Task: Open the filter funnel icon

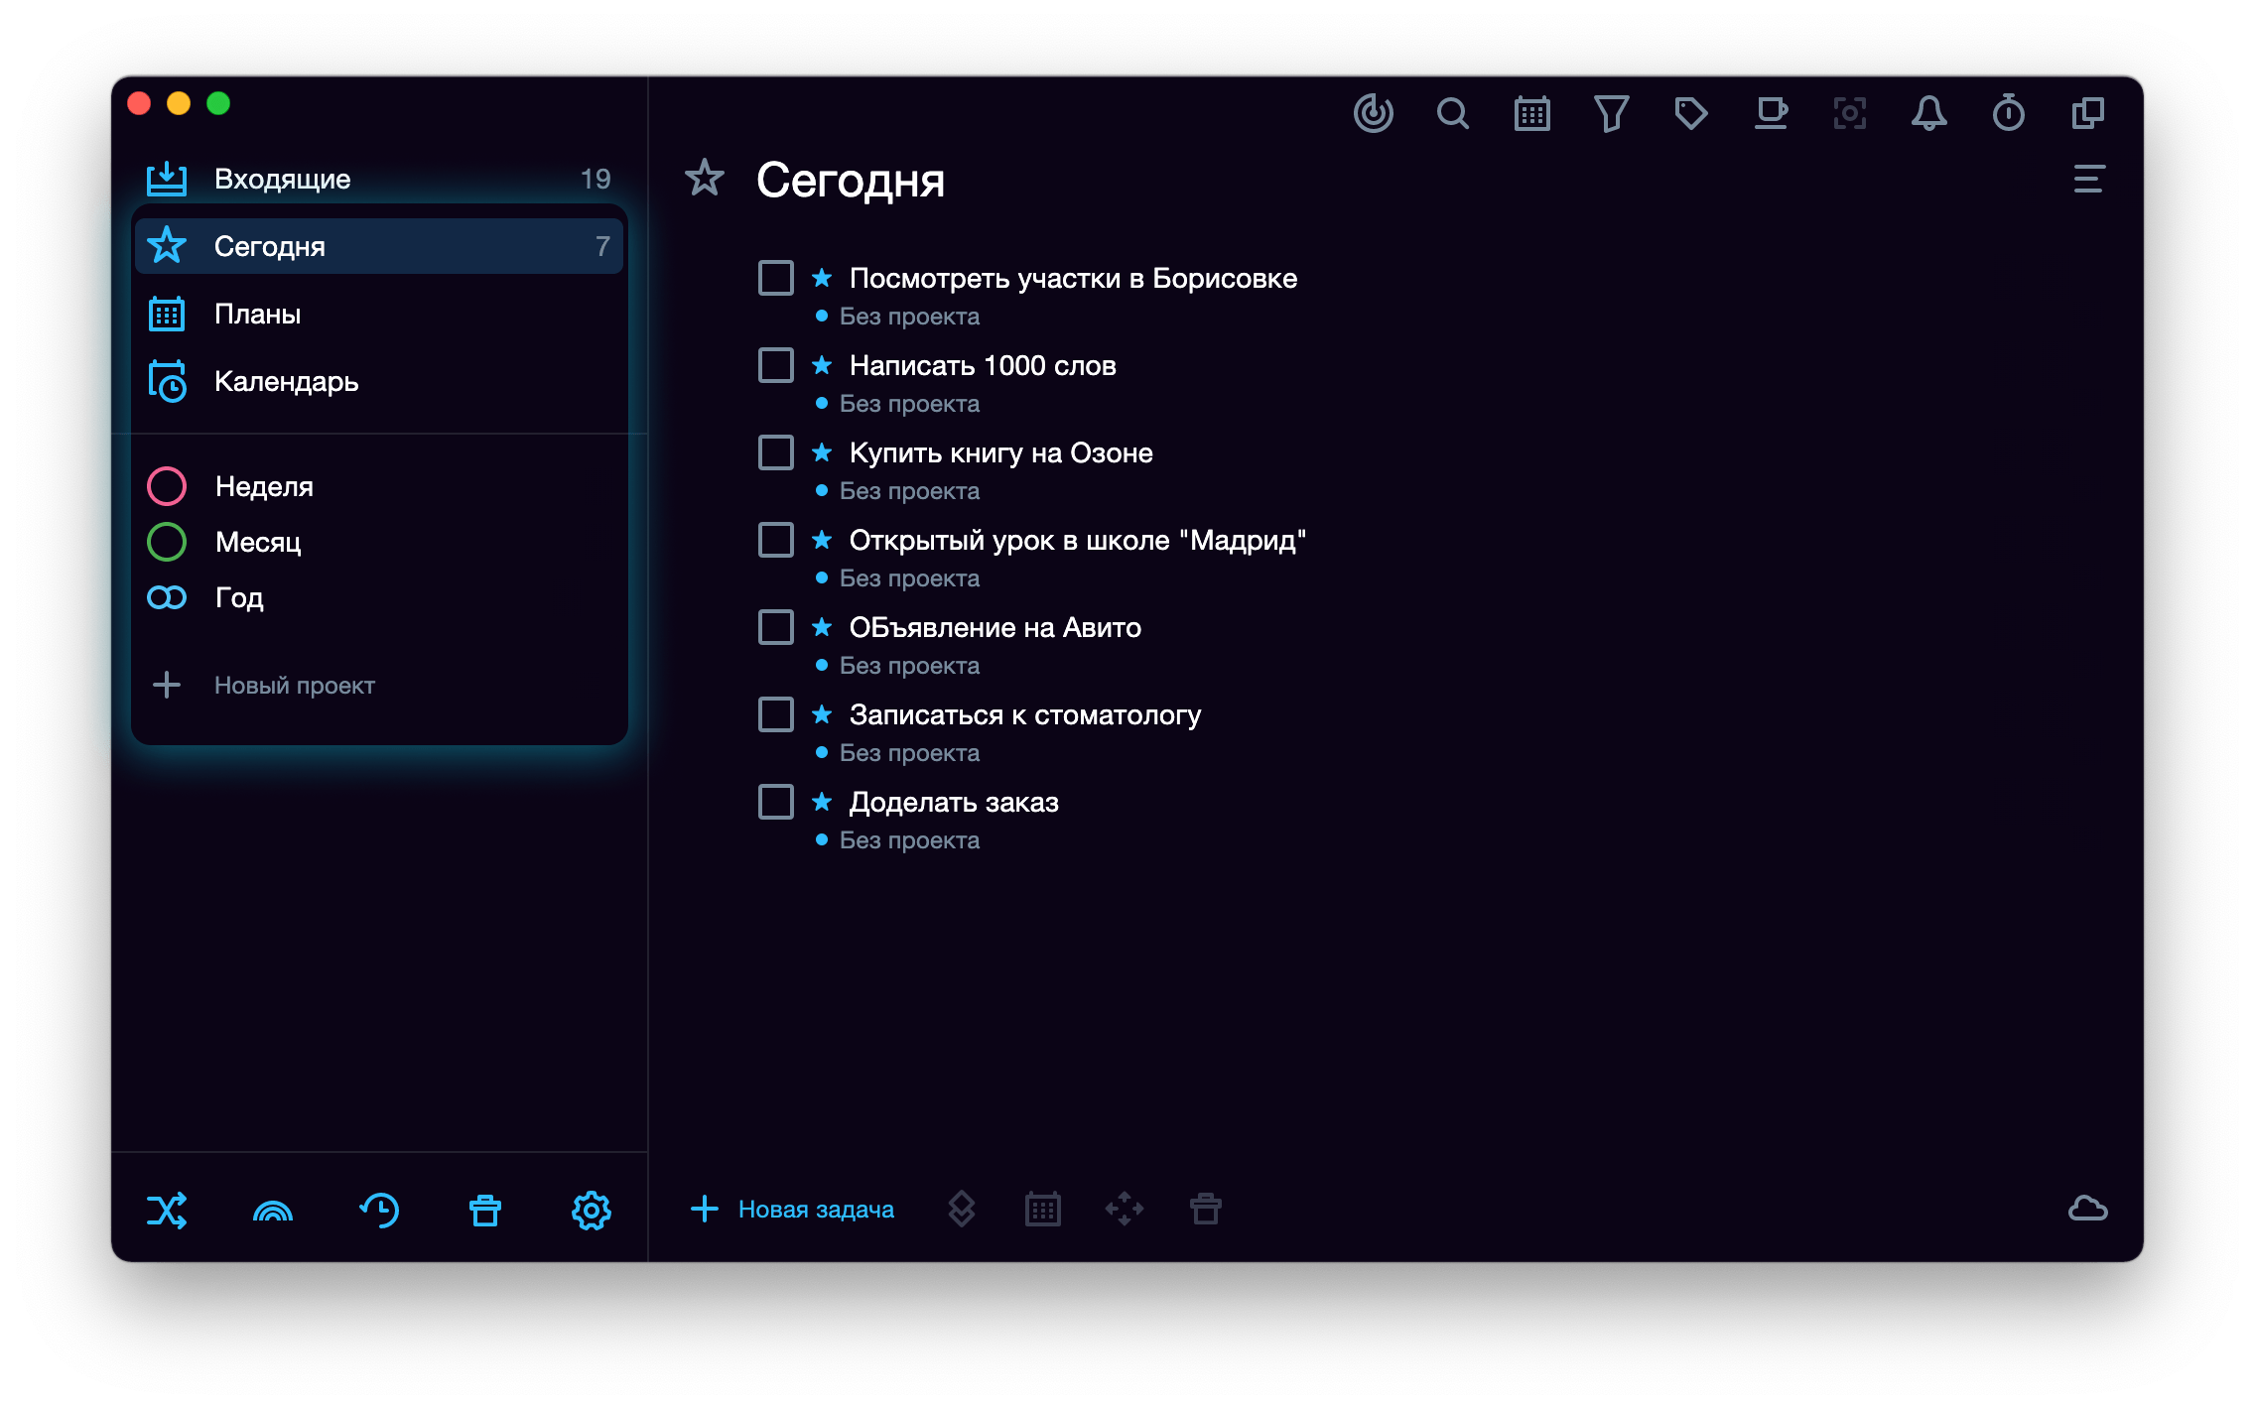Action: (x=1612, y=113)
